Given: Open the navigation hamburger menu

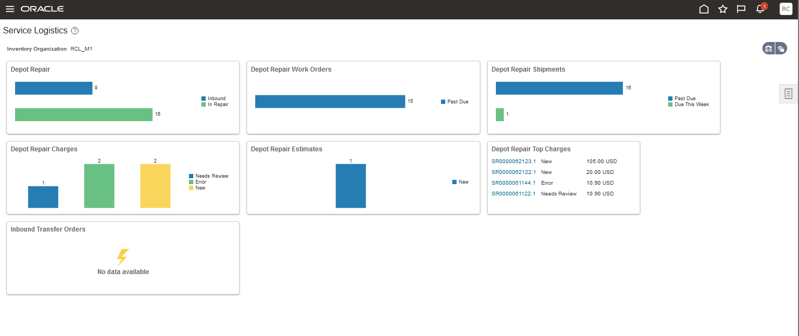Looking at the screenshot, I should [9, 9].
